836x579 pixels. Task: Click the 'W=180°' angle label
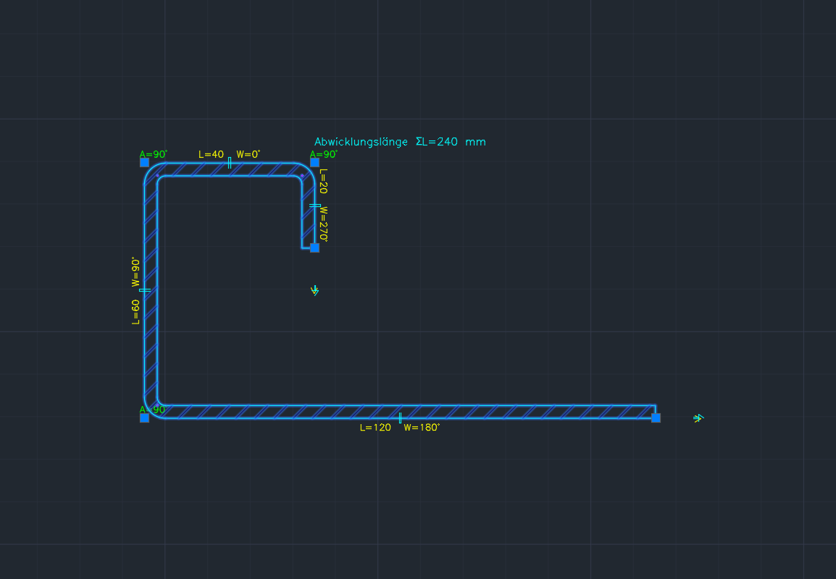pos(422,428)
